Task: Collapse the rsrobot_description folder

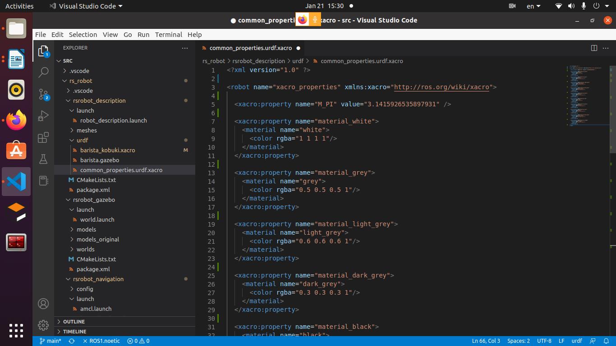Action: pyautogui.click(x=99, y=100)
